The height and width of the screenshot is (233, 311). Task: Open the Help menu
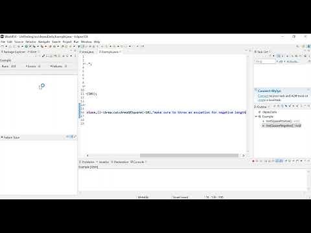(x=97, y=42)
